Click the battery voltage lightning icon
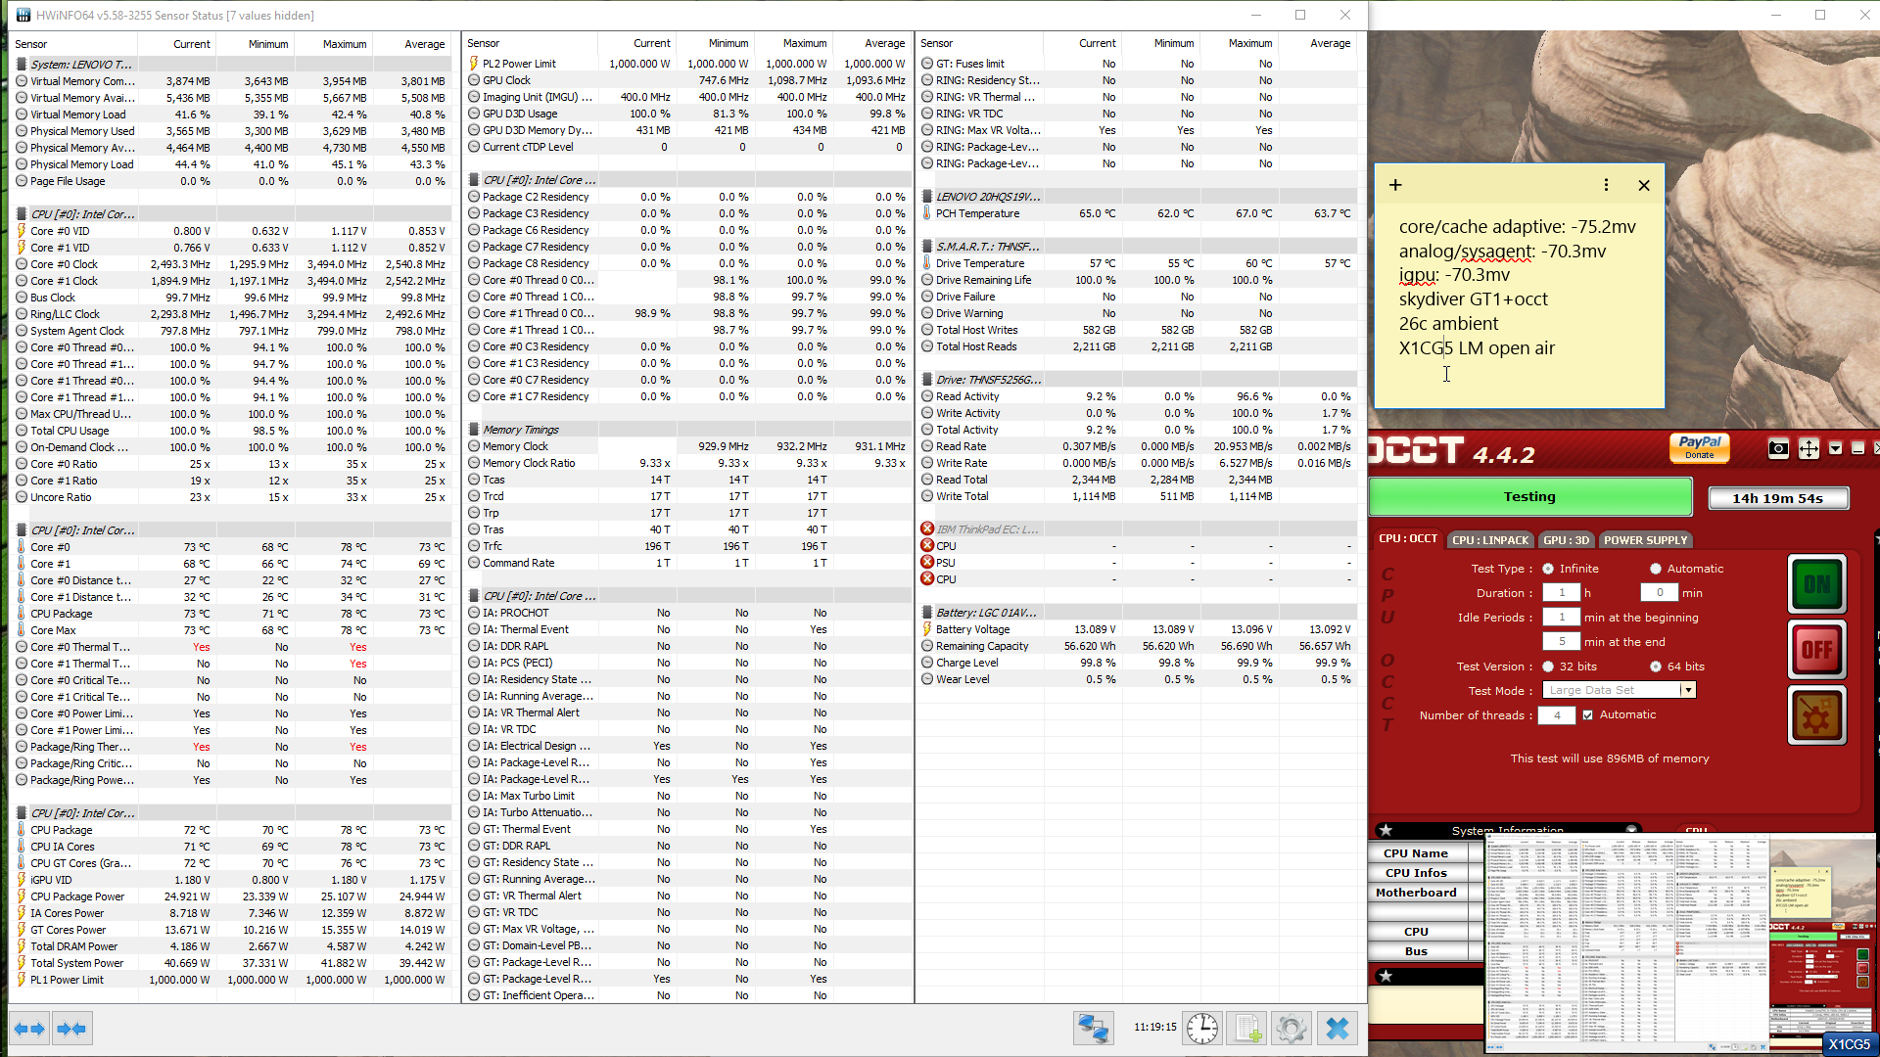The height and width of the screenshot is (1057, 1880). [927, 629]
